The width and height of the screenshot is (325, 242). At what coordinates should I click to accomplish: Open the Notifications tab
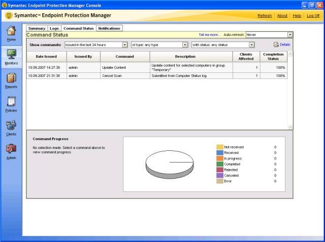109,28
